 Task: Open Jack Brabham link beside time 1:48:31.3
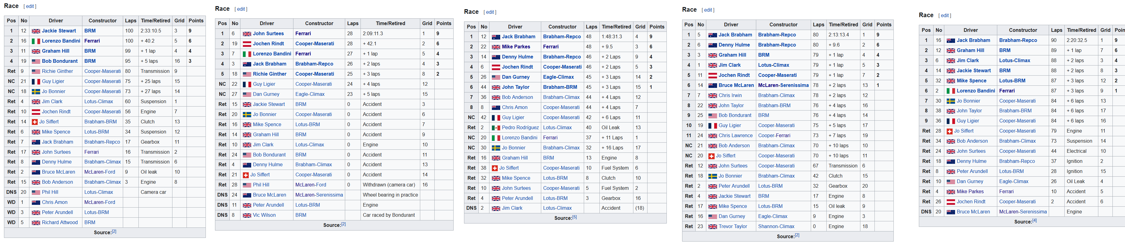click(518, 37)
